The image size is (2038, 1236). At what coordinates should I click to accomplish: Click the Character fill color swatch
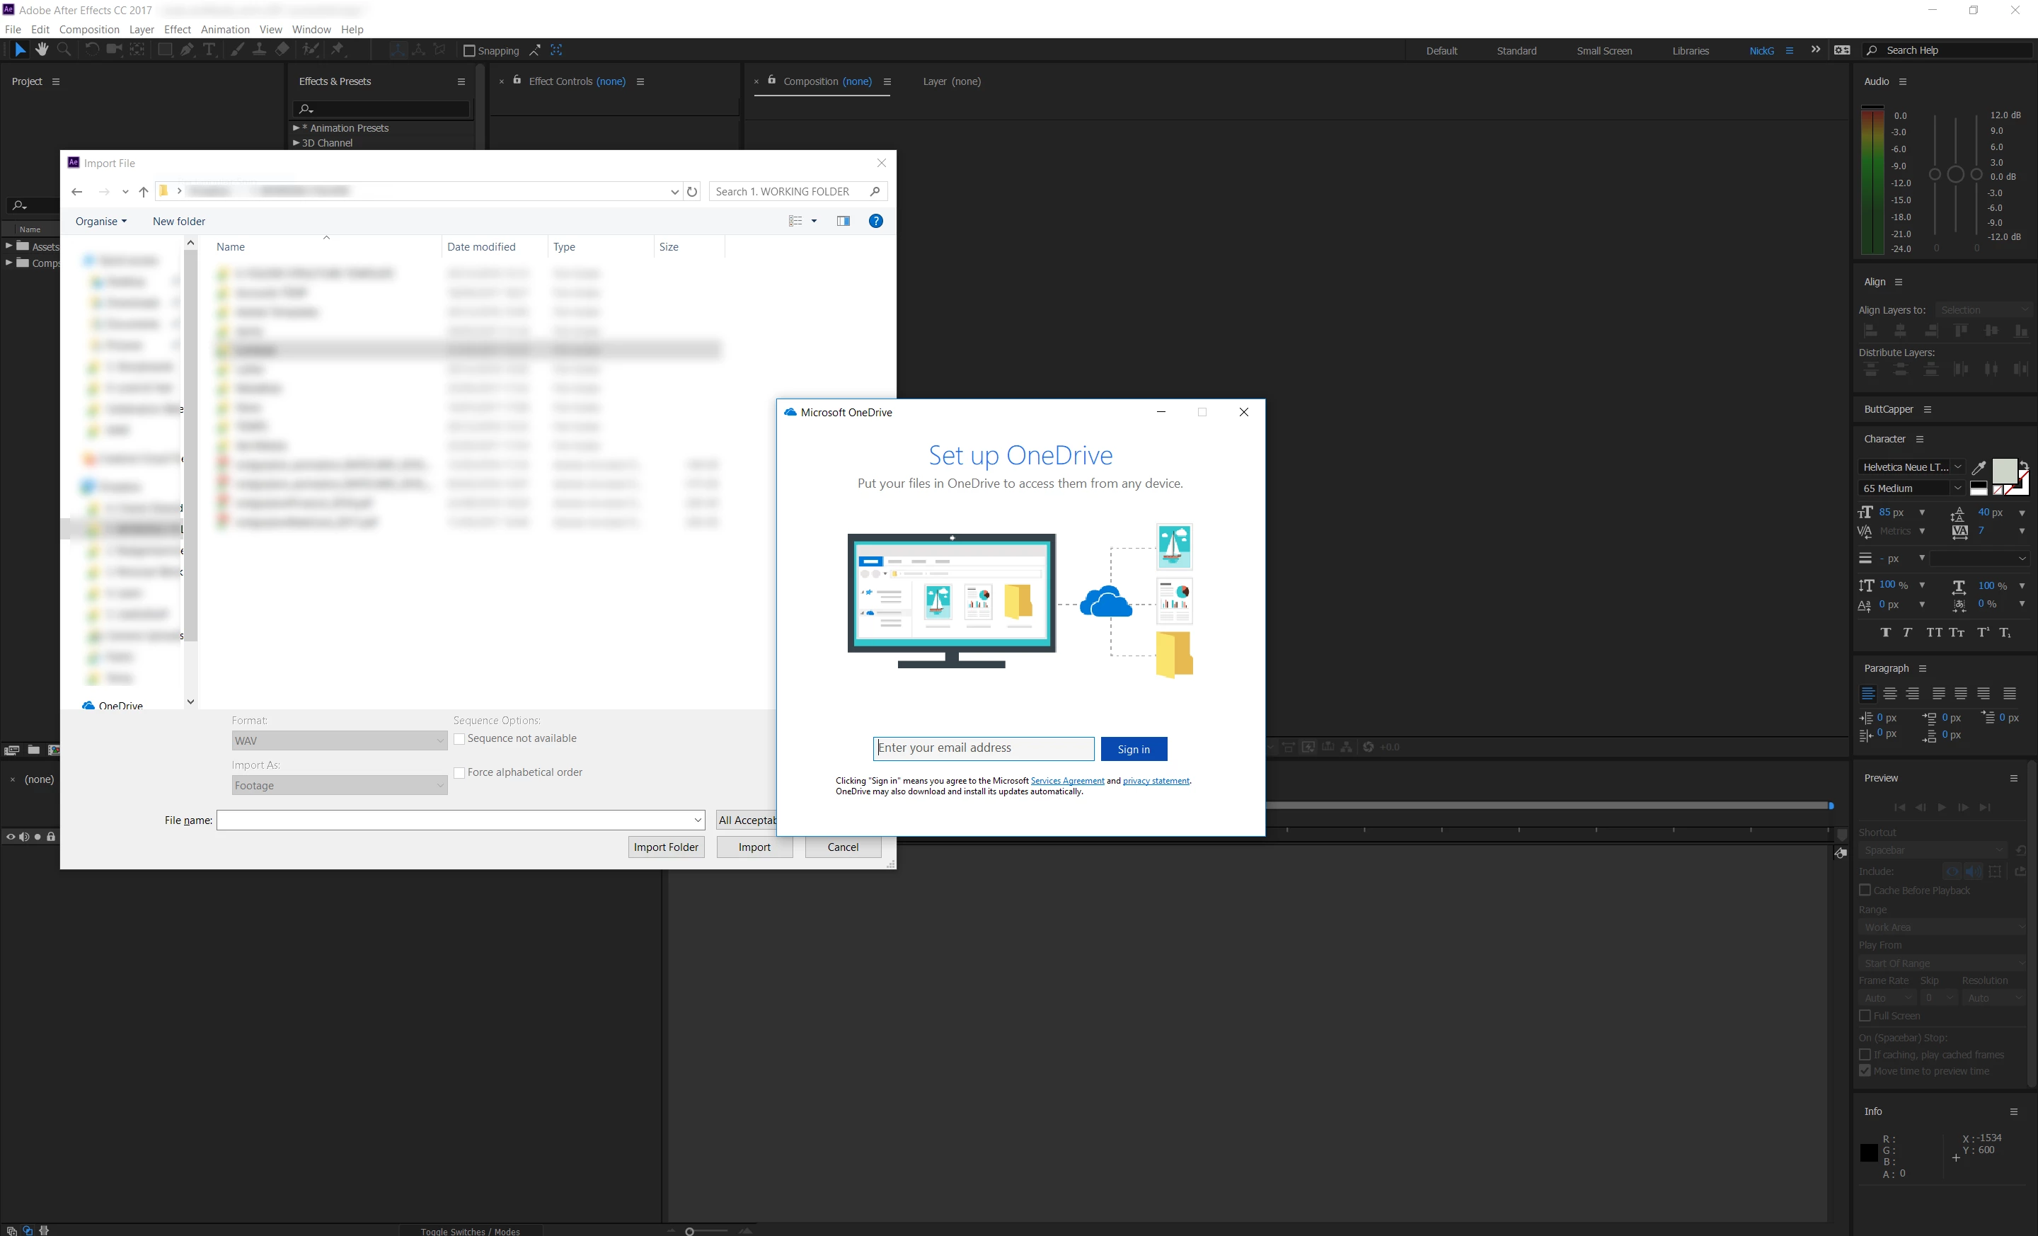(x=2003, y=471)
